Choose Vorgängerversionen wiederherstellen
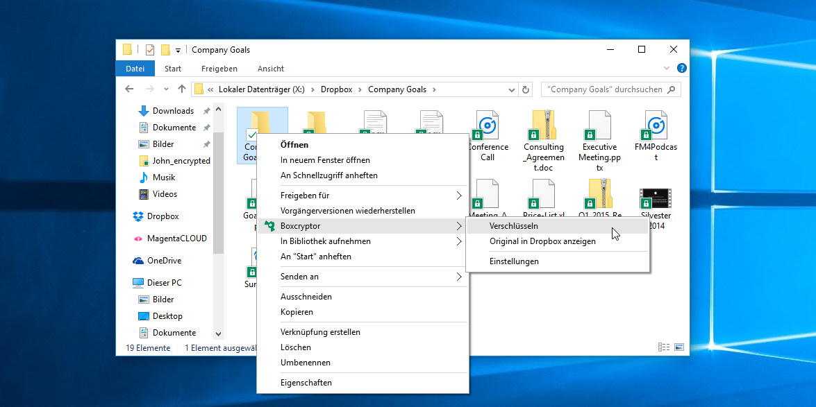The width and height of the screenshot is (816, 407). coord(363,211)
